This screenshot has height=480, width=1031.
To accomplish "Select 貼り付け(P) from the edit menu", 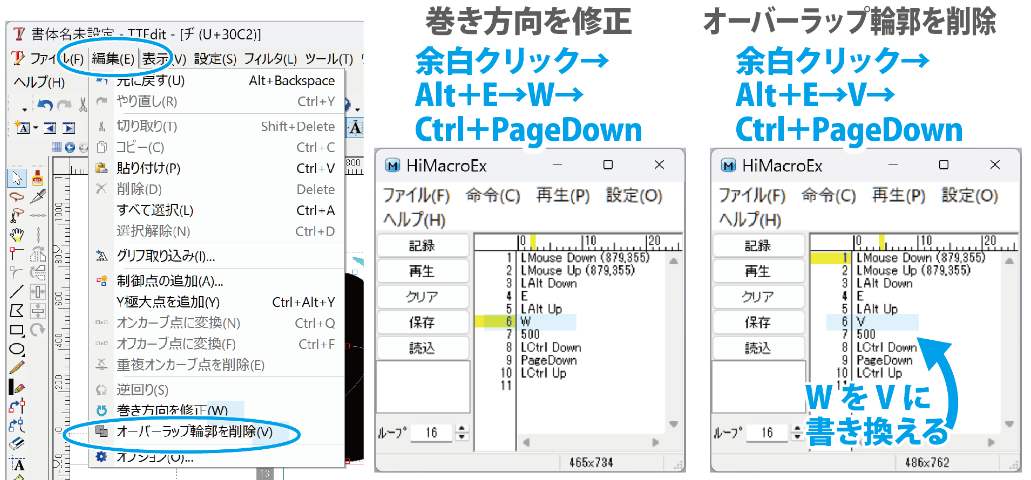I will [x=148, y=168].
